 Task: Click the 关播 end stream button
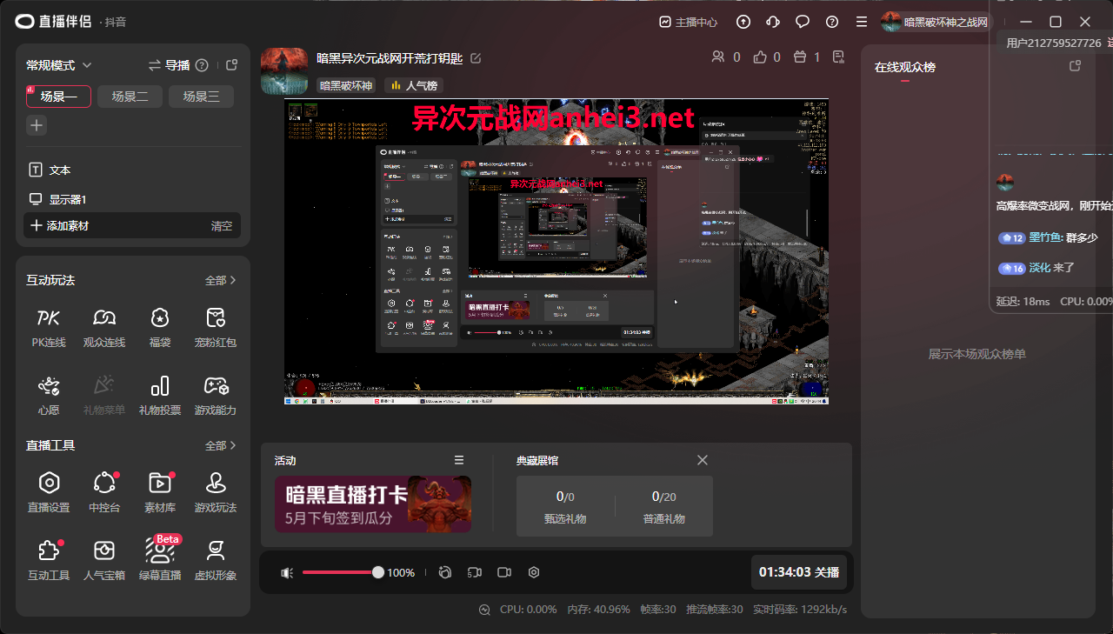tap(799, 572)
